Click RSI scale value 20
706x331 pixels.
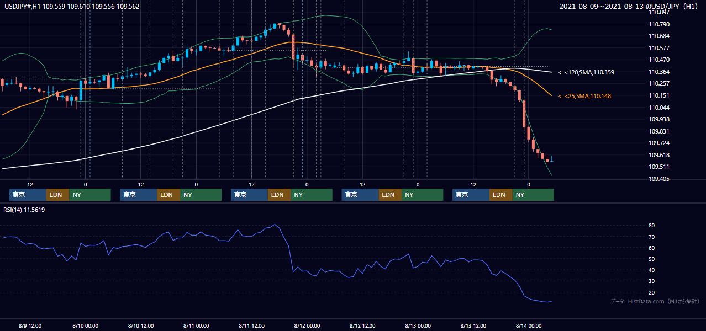coord(651,292)
